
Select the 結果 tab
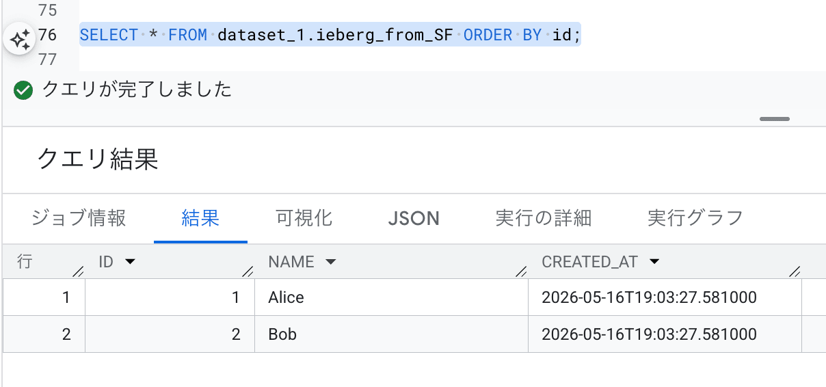(200, 218)
